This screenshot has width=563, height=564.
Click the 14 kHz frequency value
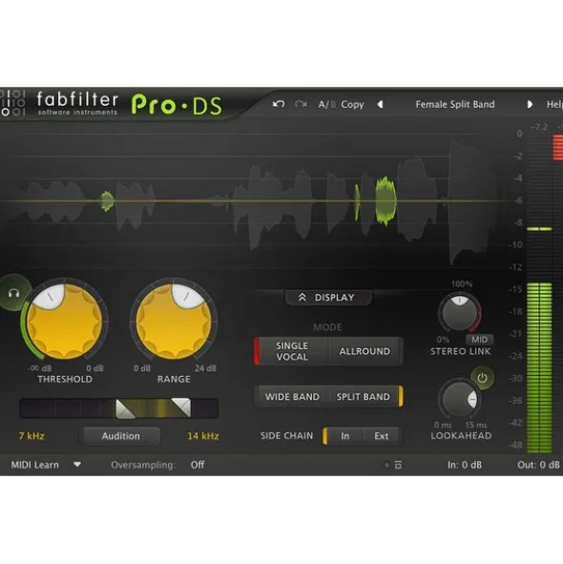(x=203, y=436)
